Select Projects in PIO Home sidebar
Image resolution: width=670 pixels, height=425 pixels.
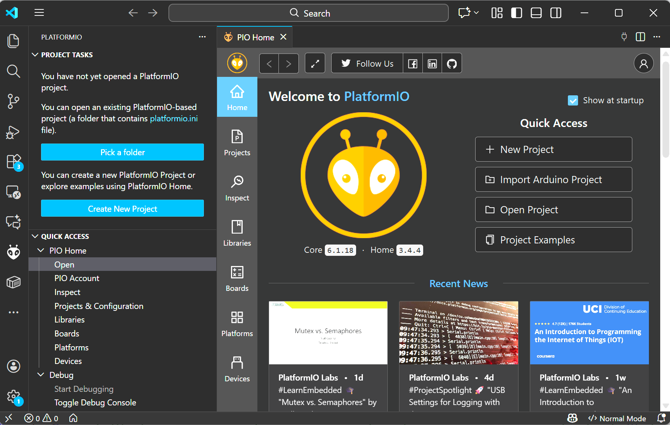coord(237,143)
